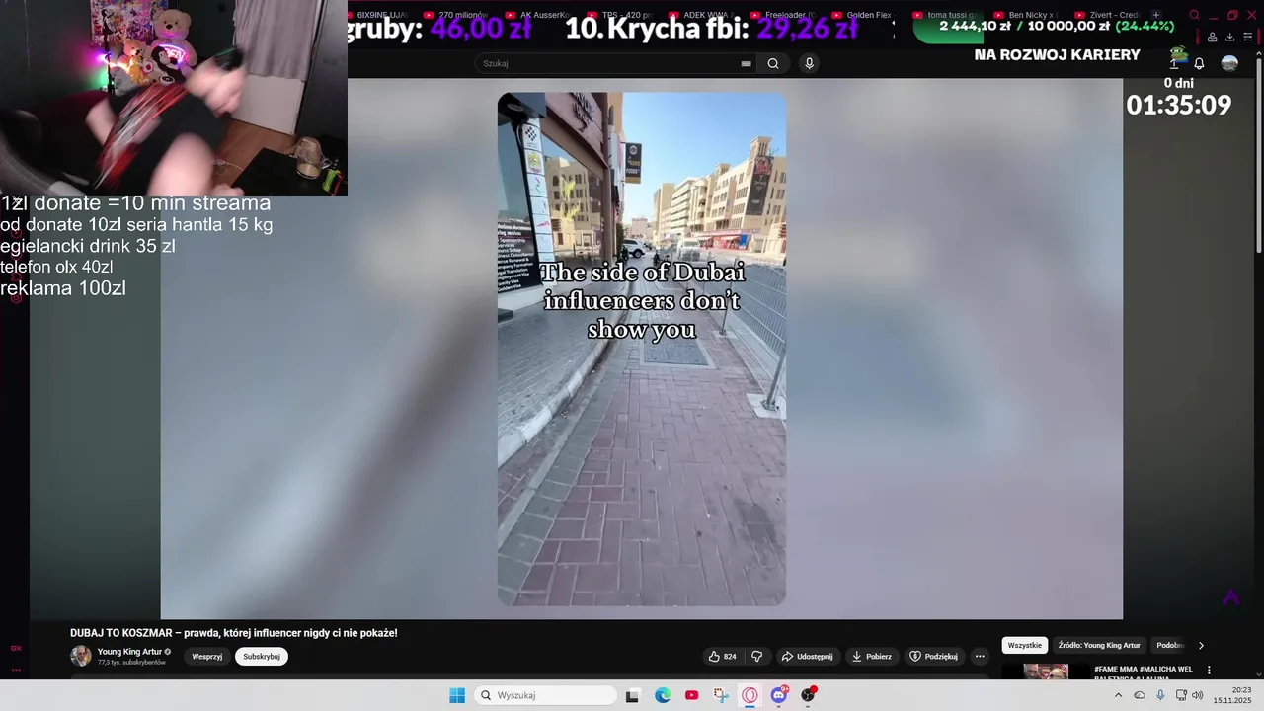The height and width of the screenshot is (711, 1264).
Task: Select the Wszystkie filter chip
Action: 1025,645
